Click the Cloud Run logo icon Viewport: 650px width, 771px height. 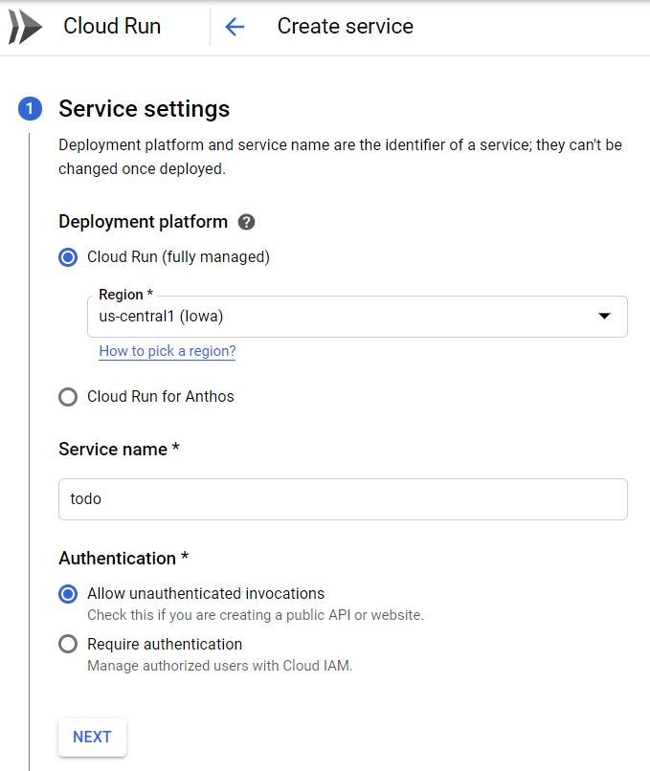(x=25, y=27)
